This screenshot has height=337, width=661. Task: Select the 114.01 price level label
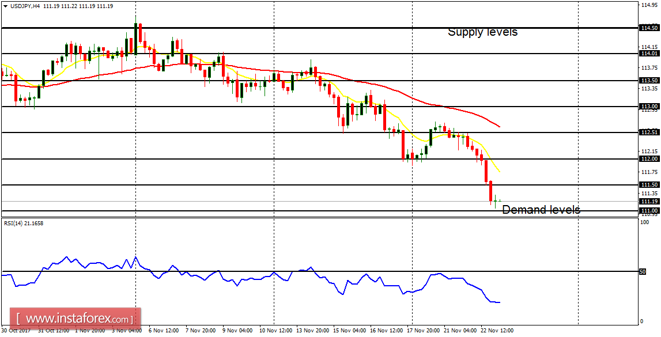click(649, 54)
